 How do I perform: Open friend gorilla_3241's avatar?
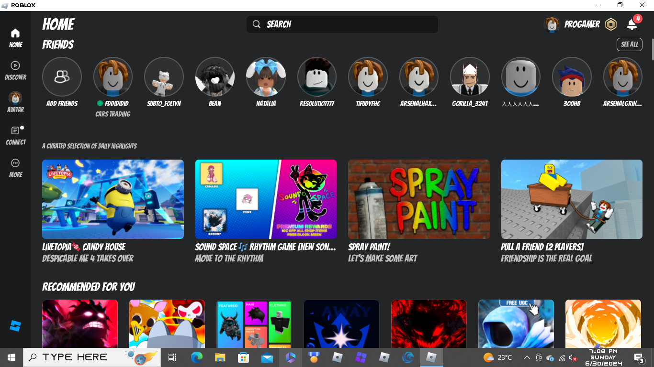point(470,77)
